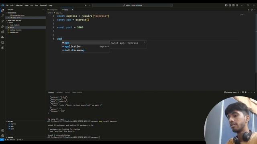This screenshot has width=257, height=144.
Task: Open the Terminal menu
Action: (x=43, y=5)
